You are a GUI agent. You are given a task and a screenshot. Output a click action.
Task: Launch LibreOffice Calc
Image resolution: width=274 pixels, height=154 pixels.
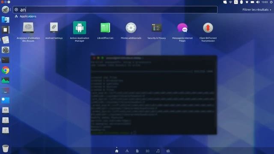pyautogui.click(x=105, y=30)
